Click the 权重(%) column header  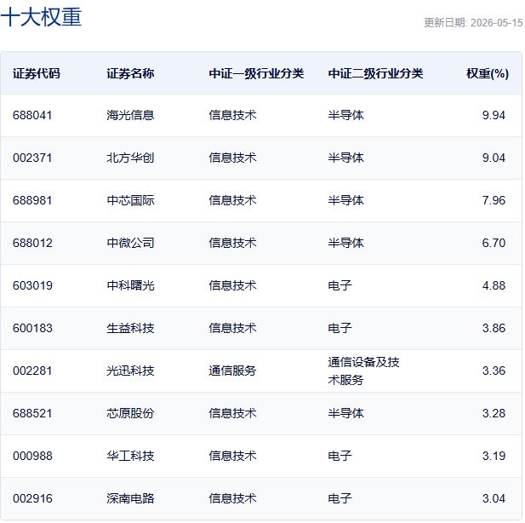(488, 73)
